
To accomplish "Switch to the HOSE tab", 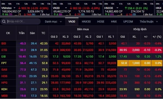I will [101, 22].
